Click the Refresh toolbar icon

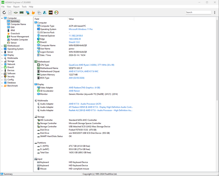(x=4, y=12)
